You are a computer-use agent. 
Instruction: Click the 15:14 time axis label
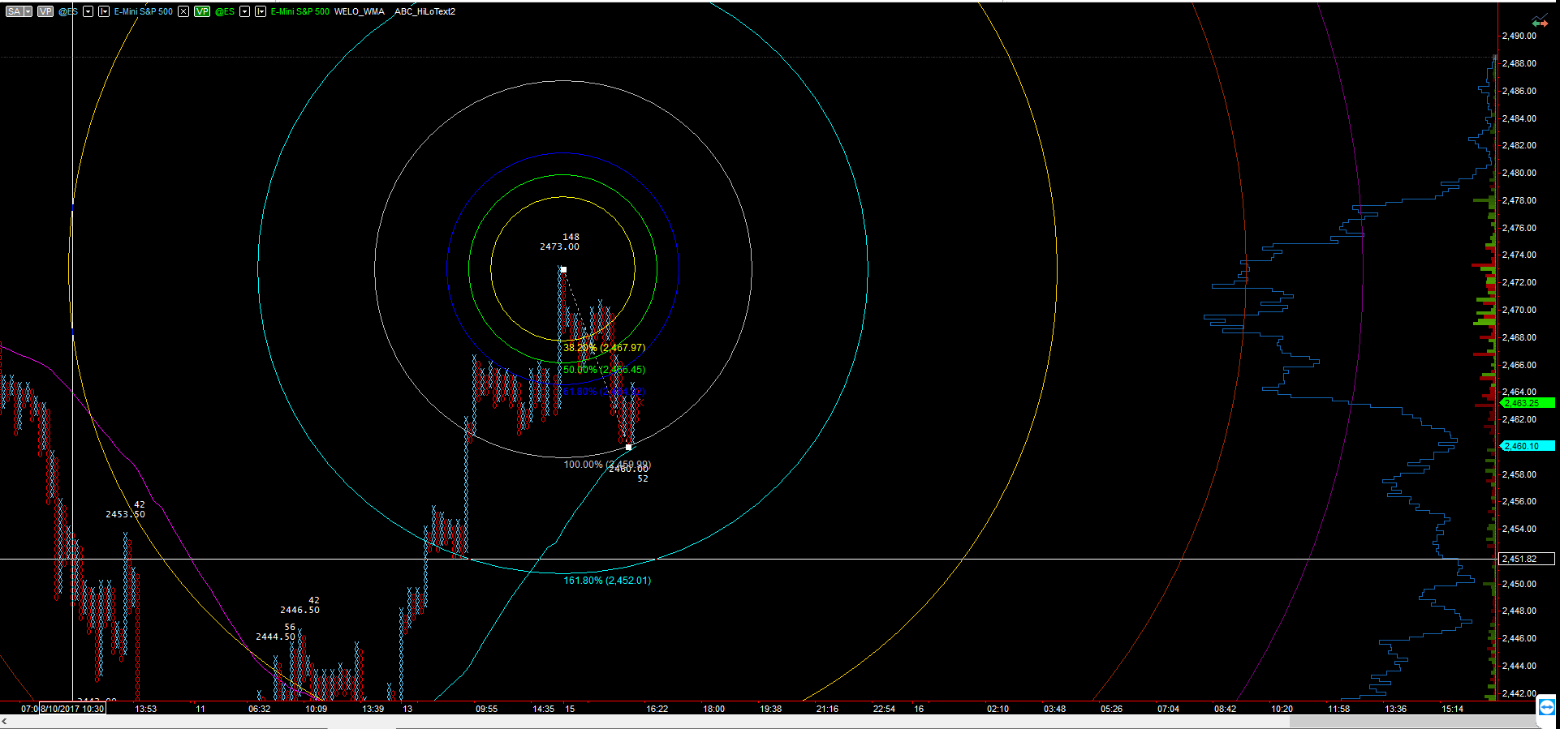point(1452,709)
